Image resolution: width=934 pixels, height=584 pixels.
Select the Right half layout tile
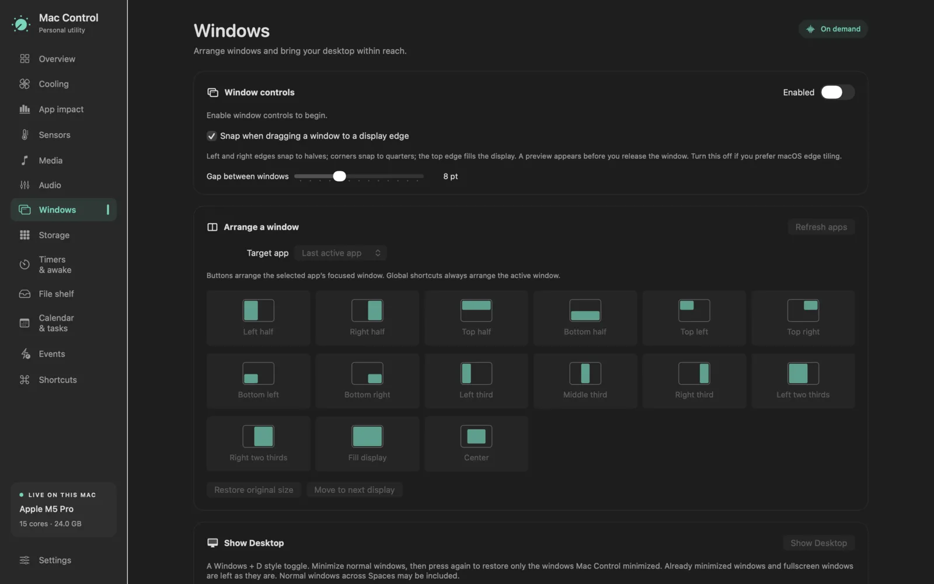[367, 318]
